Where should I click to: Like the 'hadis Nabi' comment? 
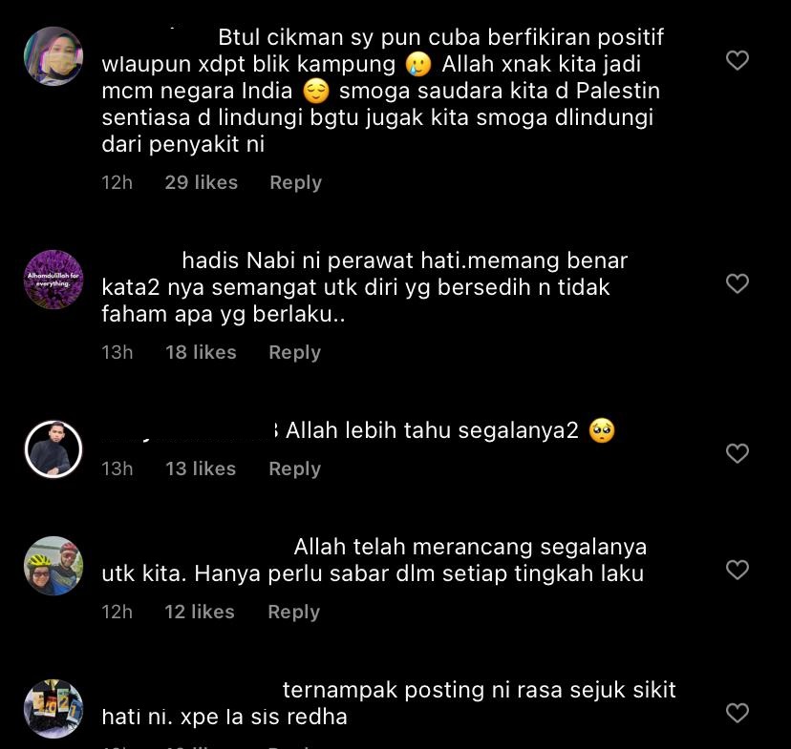coord(737,283)
